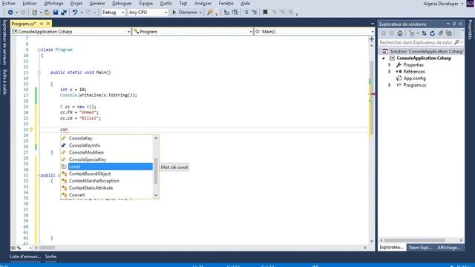This screenshot has width=475, height=267.
Task: Open the Fichier menu
Action: click(9, 3)
